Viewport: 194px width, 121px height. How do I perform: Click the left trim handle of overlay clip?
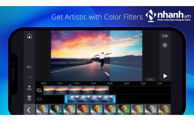click(x=66, y=99)
